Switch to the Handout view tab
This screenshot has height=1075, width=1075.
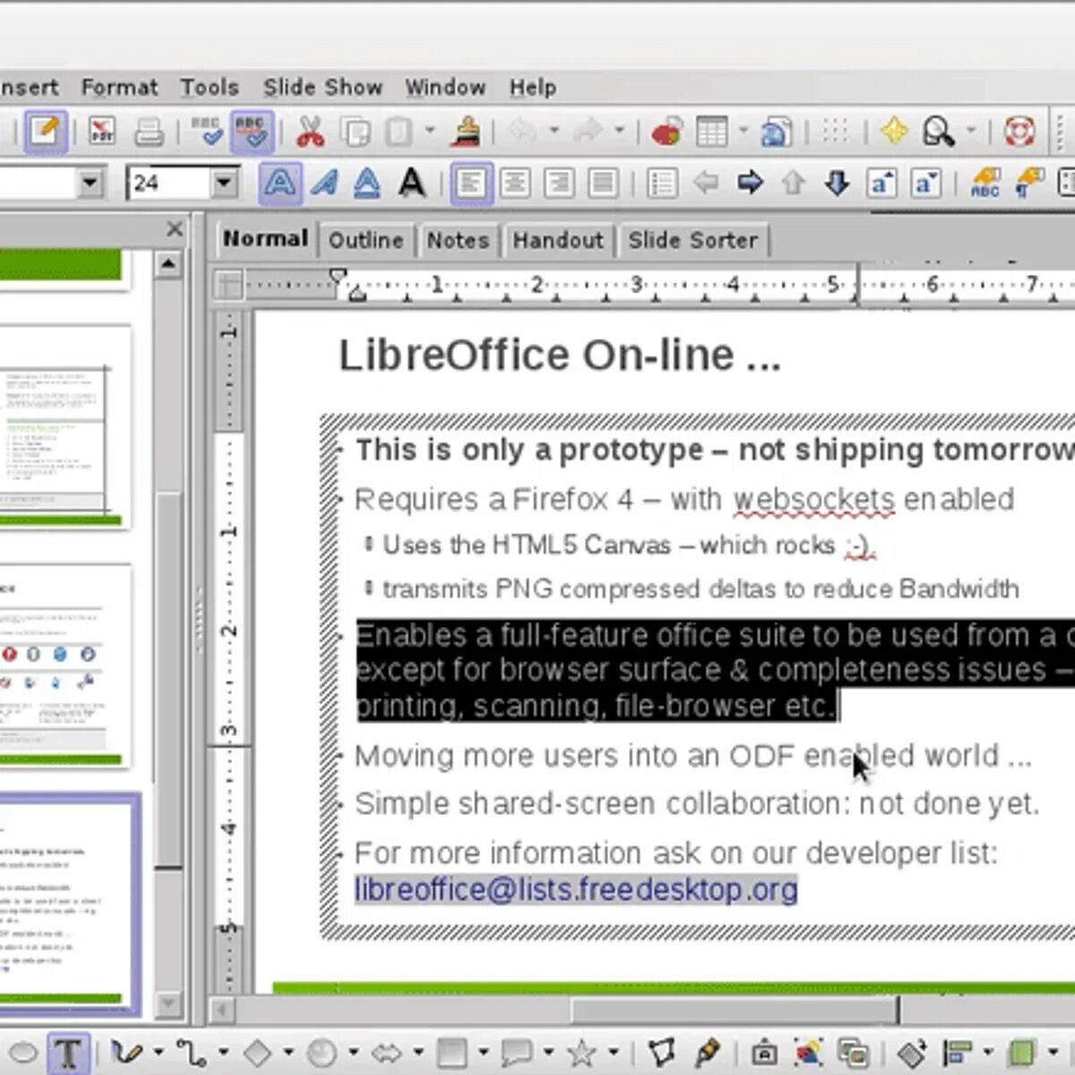coord(558,240)
